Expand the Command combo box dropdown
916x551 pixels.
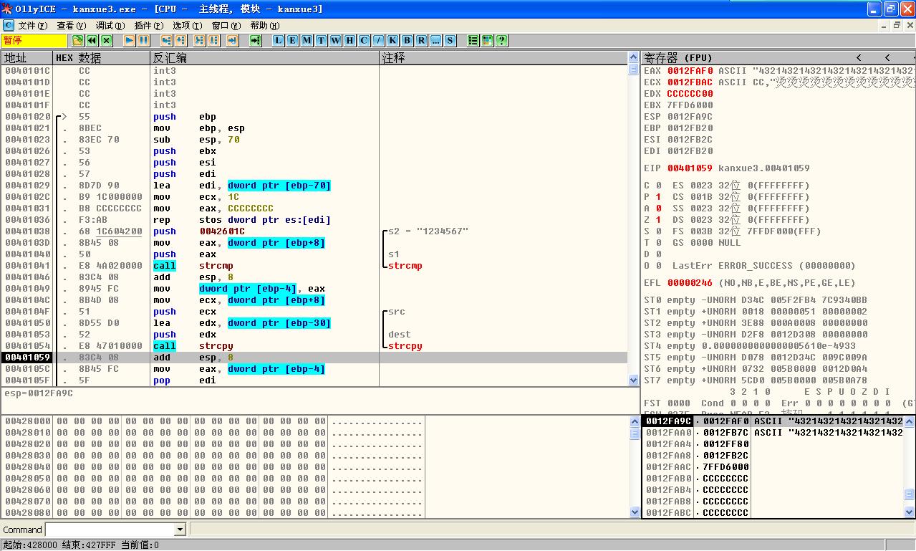pyautogui.click(x=180, y=530)
